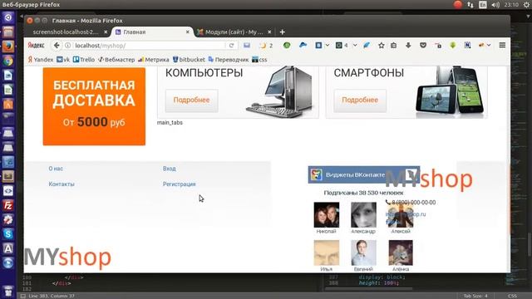Open Илья's avatar in VK widget
This screenshot has height=299, width=532.
(327, 252)
